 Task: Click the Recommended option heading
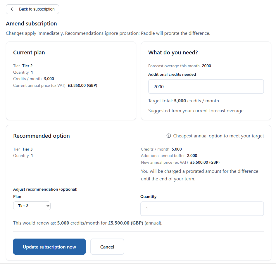(x=42, y=136)
